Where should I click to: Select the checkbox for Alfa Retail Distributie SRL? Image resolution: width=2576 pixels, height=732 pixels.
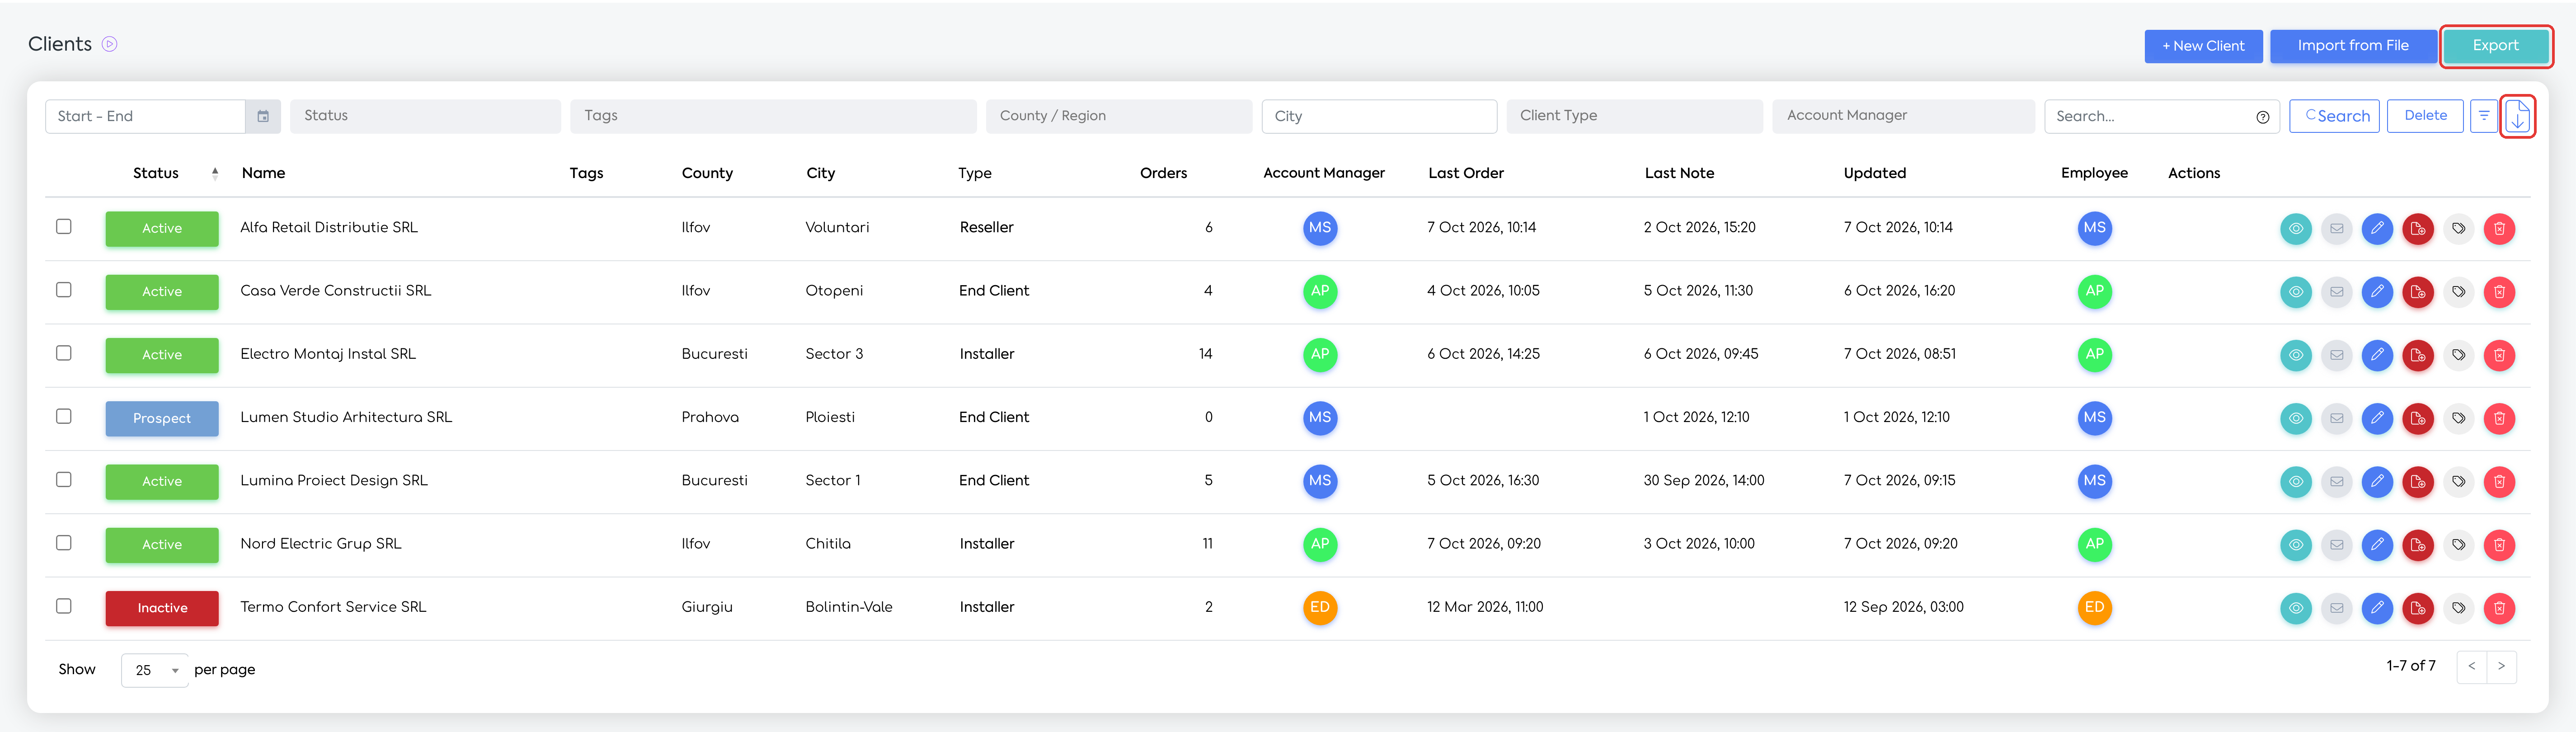point(64,227)
